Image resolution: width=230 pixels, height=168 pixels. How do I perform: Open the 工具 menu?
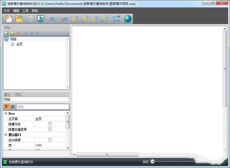click(x=25, y=11)
